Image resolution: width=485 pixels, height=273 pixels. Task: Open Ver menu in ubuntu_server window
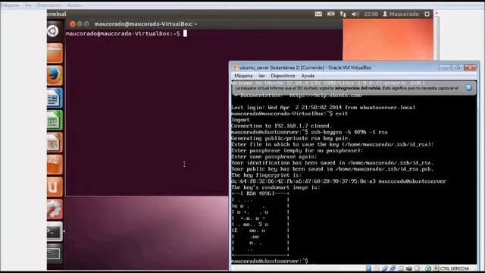point(261,76)
